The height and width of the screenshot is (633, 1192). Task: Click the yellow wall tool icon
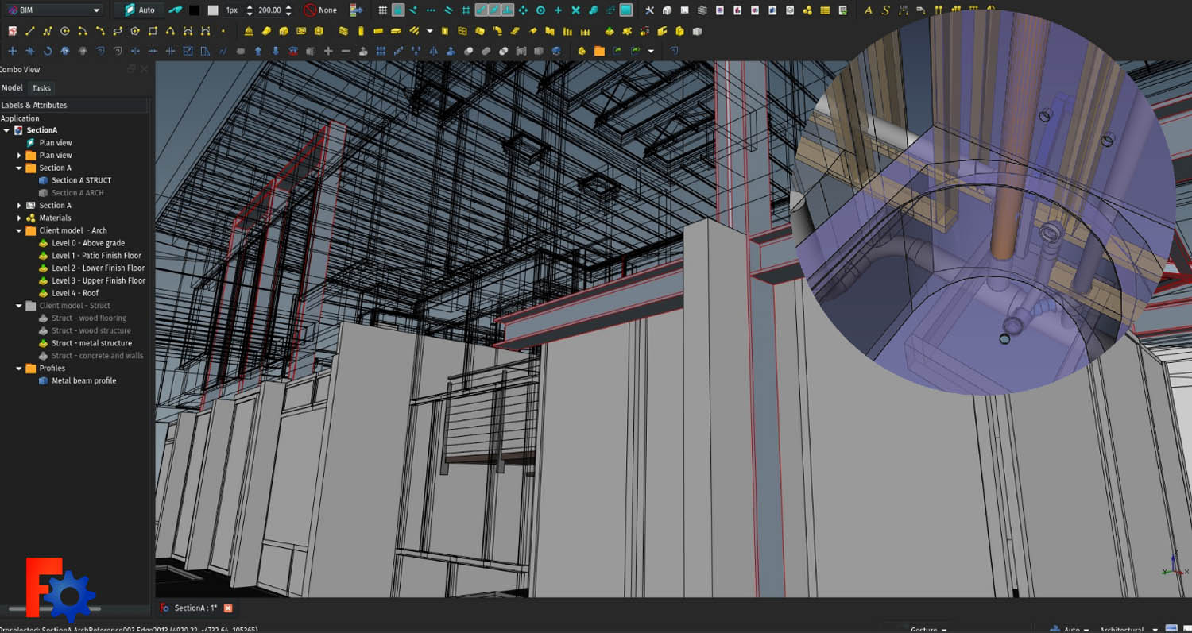click(343, 31)
